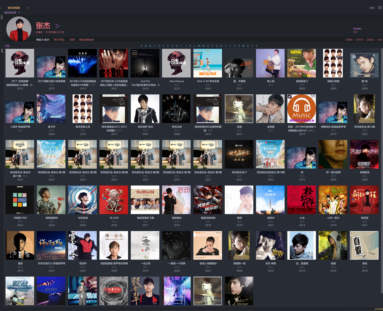The image size is (383, 311).
Task: Expand the 演出者信息 dropdown
Action: (x=12, y=12)
